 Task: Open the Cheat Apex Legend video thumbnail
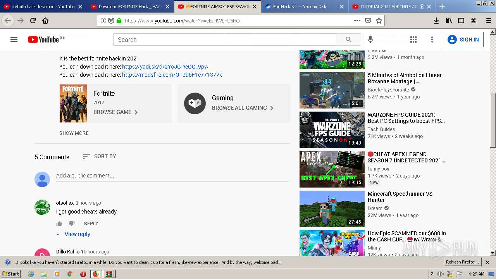click(x=332, y=169)
